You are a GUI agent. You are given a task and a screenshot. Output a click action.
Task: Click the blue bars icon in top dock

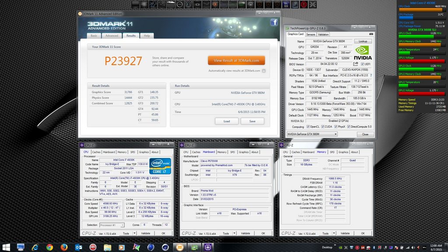click(286, 4)
